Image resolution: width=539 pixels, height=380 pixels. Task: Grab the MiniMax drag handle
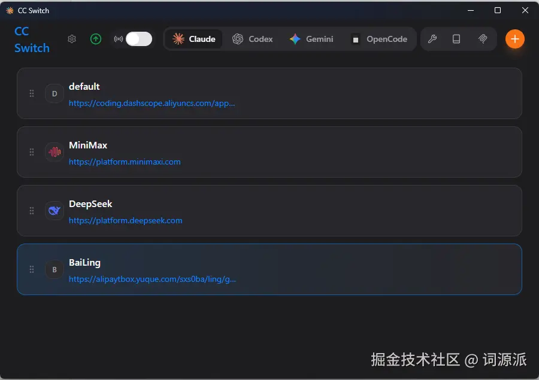pyautogui.click(x=32, y=152)
